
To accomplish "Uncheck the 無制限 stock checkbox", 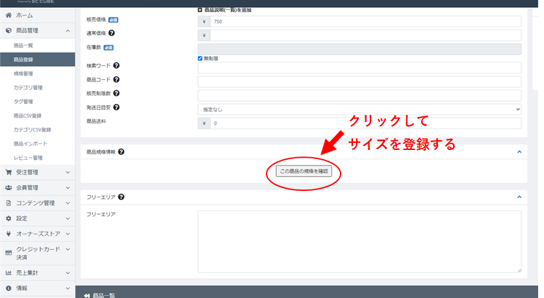I will (x=200, y=58).
